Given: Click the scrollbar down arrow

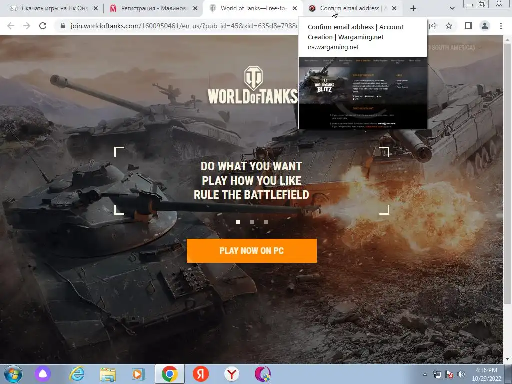Looking at the screenshot, I should (507, 359).
